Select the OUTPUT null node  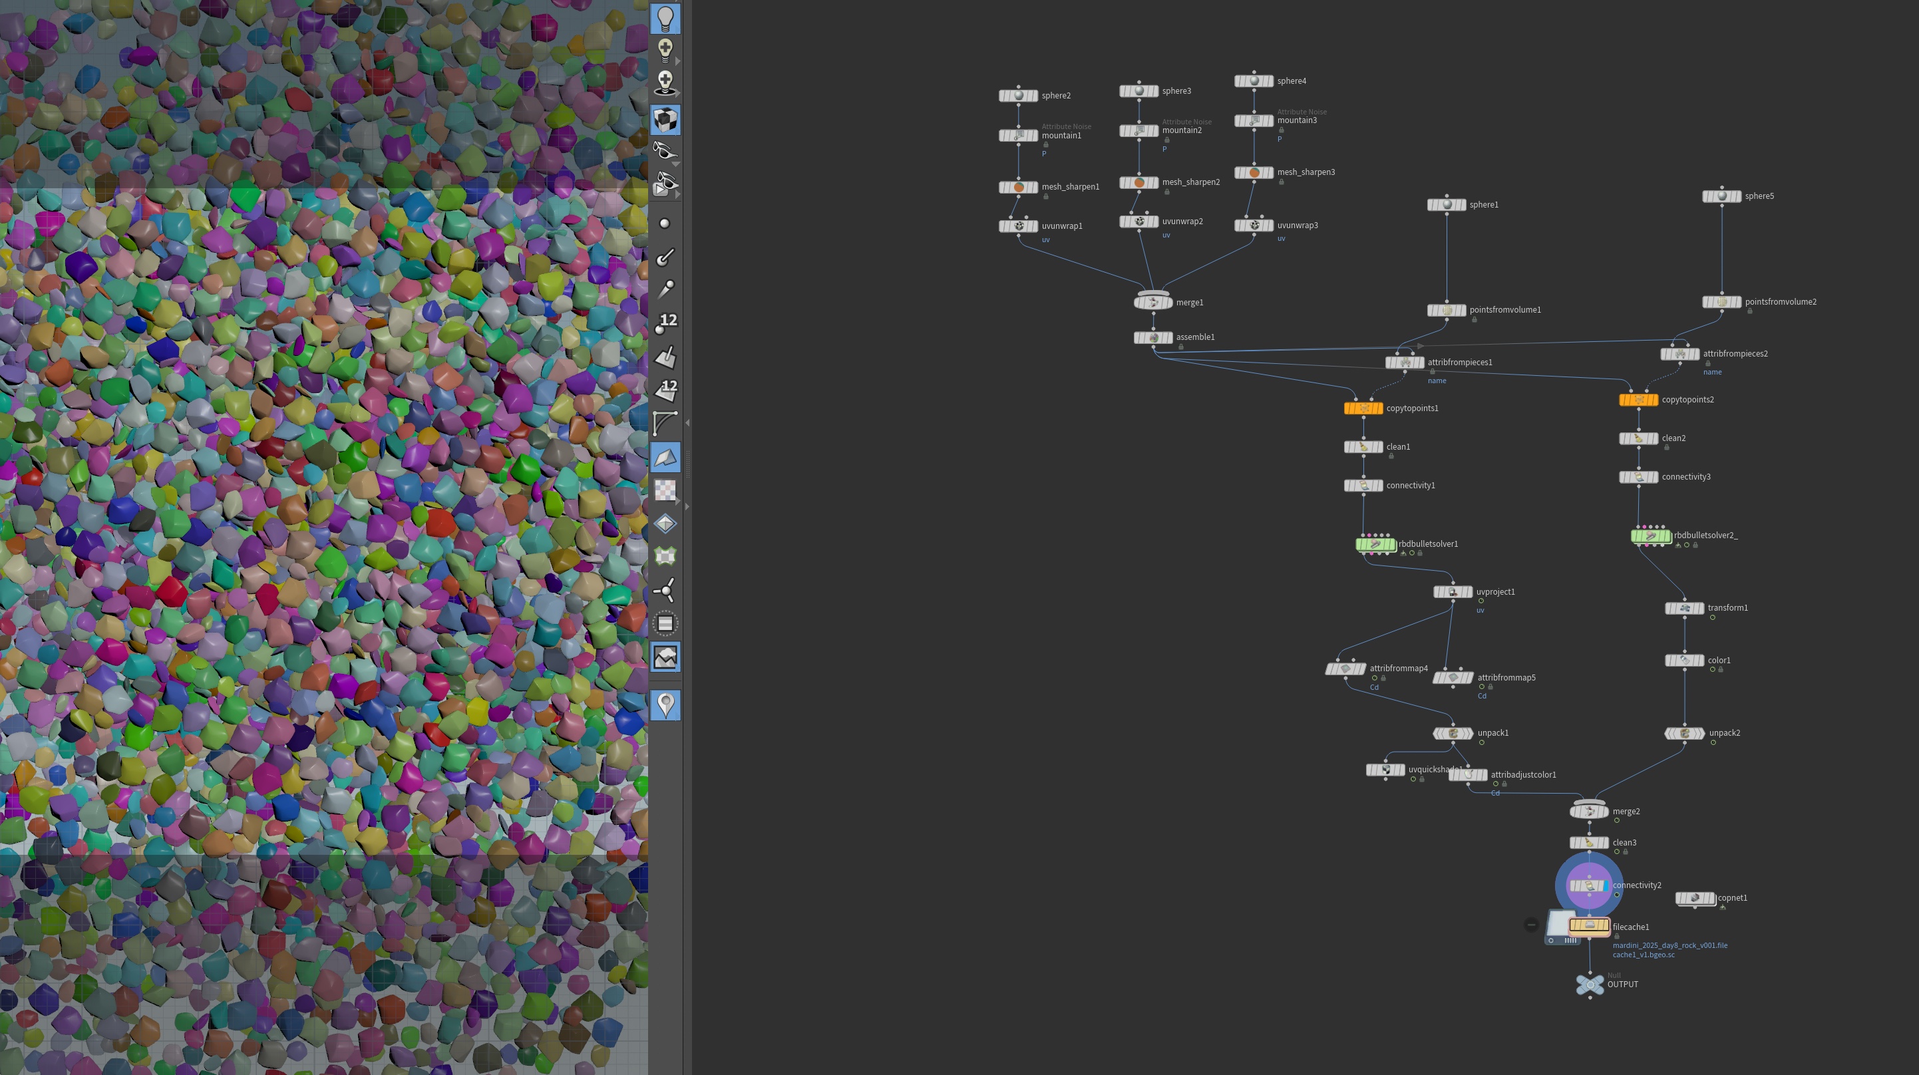[x=1590, y=984]
